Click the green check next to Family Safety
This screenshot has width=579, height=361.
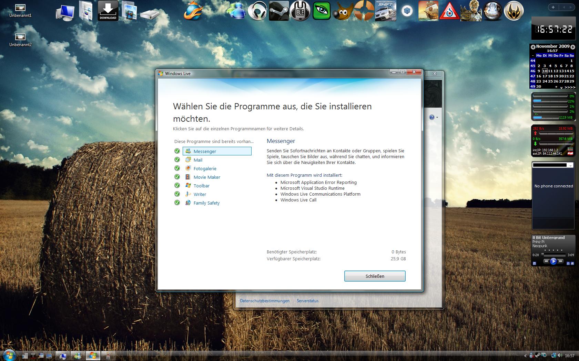coord(177,203)
